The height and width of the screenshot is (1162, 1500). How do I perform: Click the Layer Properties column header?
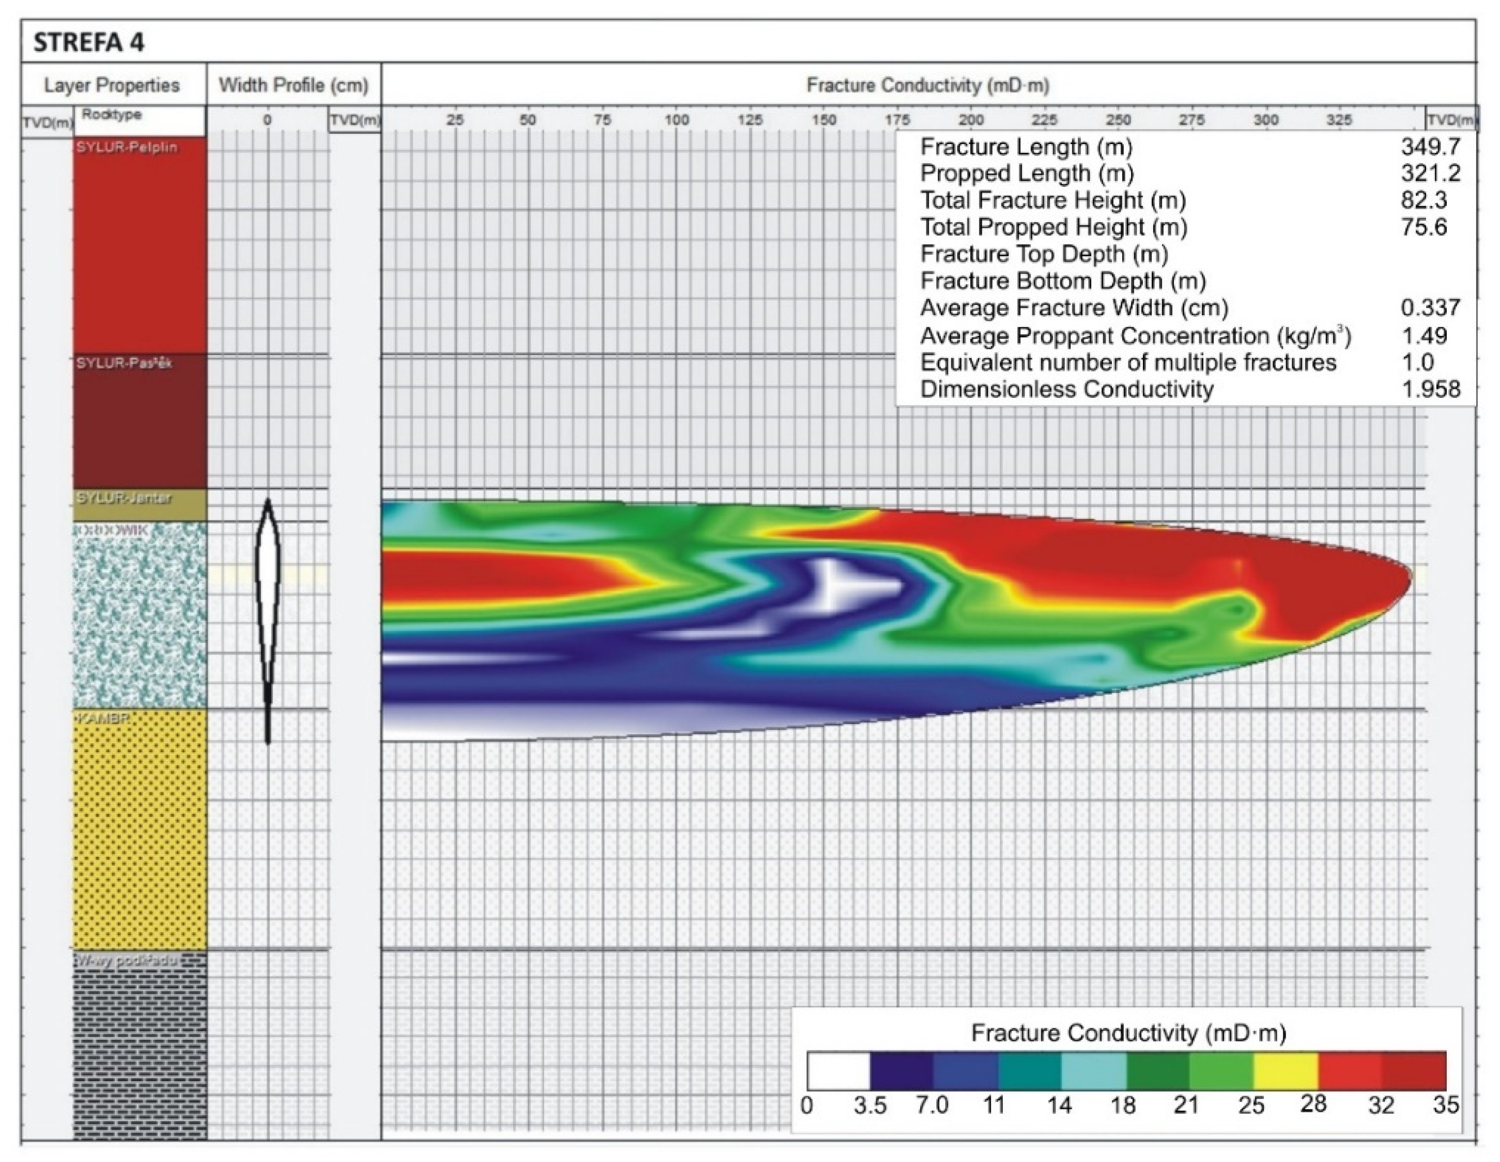click(112, 85)
